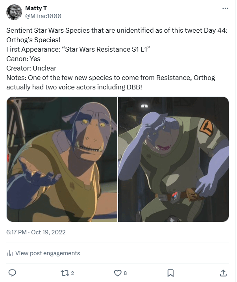This screenshot has width=237, height=282.
Task: Click the repost count number 2
Action: tap(72, 273)
